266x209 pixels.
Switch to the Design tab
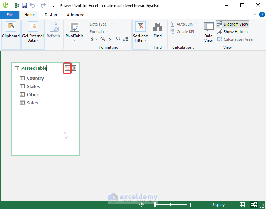[51, 15]
